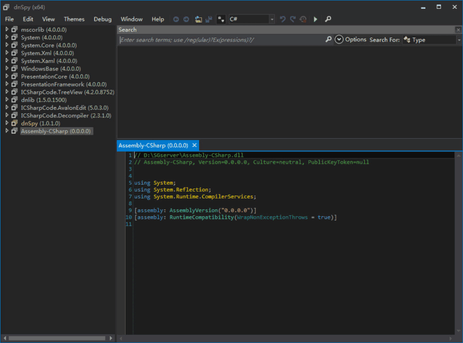
Task: Open the Window menu
Action: click(x=132, y=19)
